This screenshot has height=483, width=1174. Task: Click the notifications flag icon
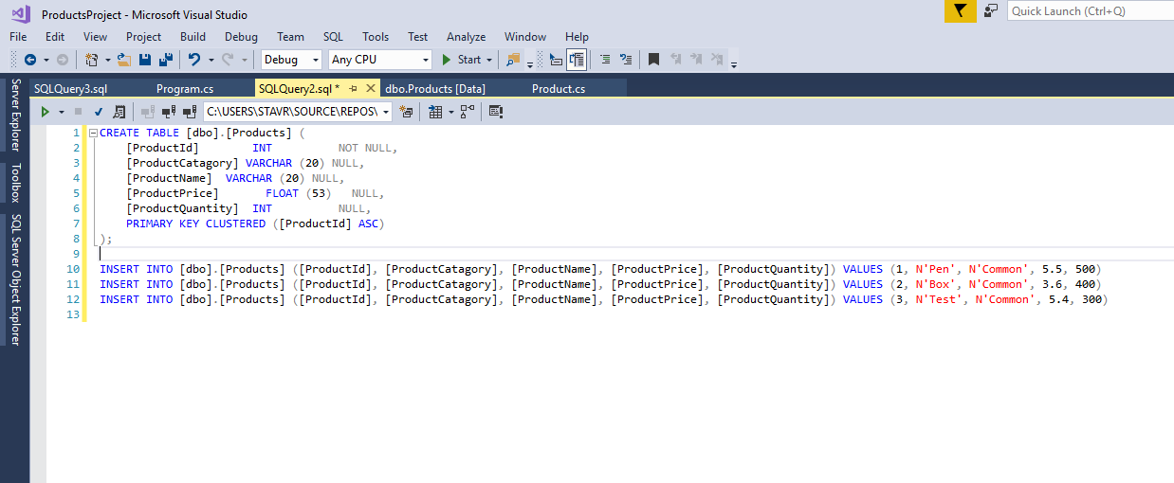(x=960, y=11)
